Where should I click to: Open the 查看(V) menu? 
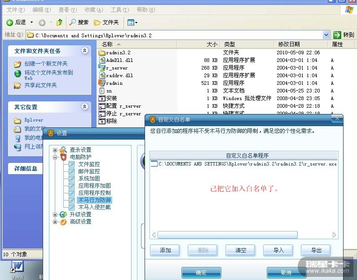68,10
